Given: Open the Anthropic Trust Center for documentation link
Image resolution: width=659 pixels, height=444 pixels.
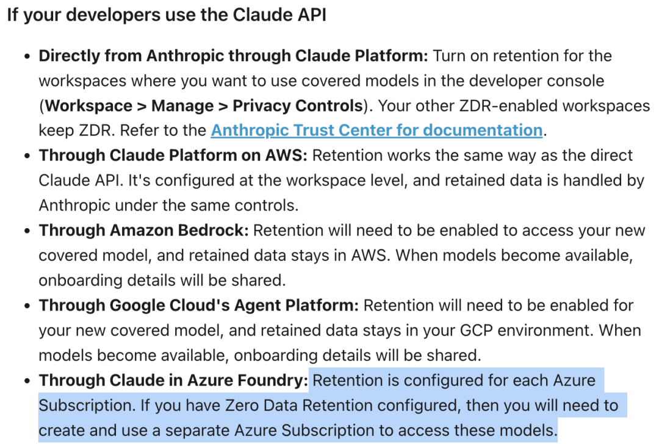Looking at the screenshot, I should pos(376,131).
